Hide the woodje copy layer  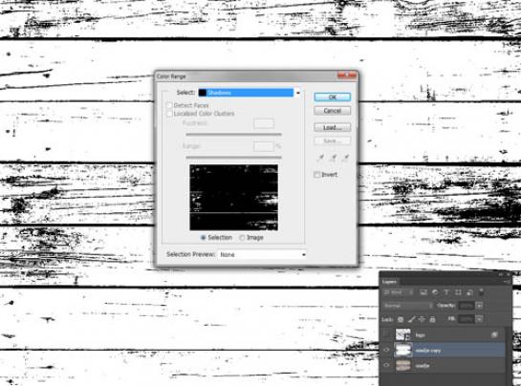(386, 350)
